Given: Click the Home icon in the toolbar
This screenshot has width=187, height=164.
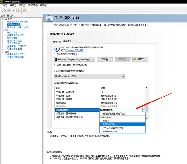Looking at the screenshot, I should coord(25,11).
